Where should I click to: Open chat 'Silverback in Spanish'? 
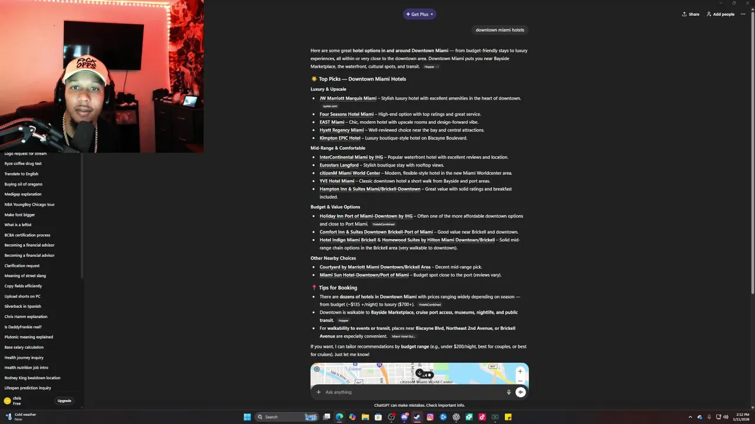22,306
